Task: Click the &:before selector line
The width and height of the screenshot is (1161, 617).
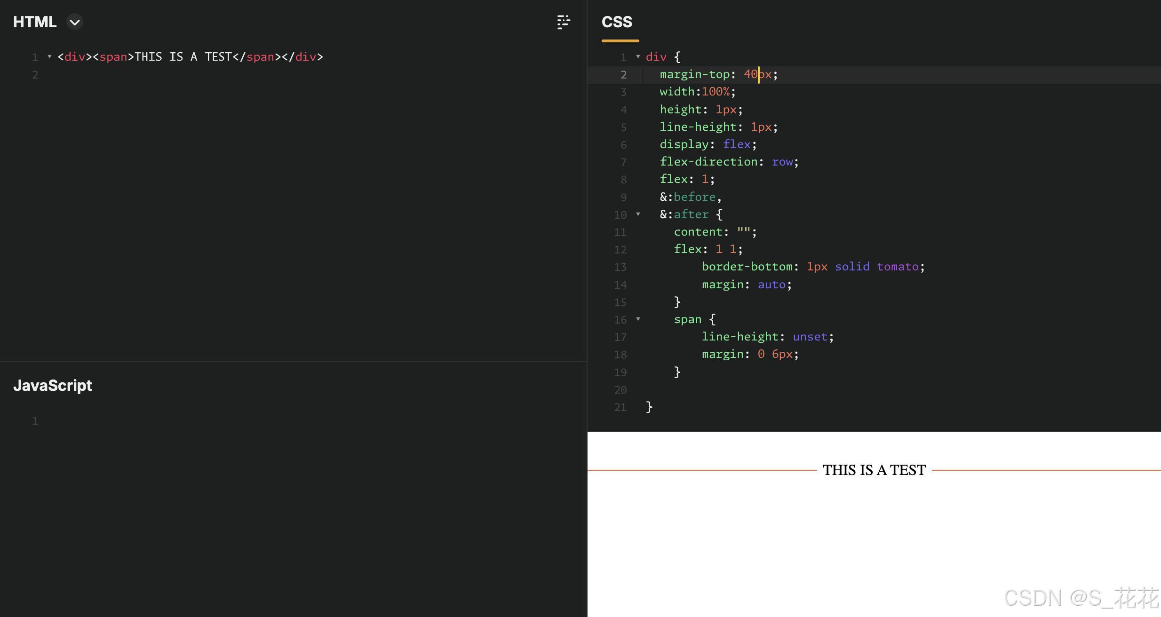Action: coord(691,197)
